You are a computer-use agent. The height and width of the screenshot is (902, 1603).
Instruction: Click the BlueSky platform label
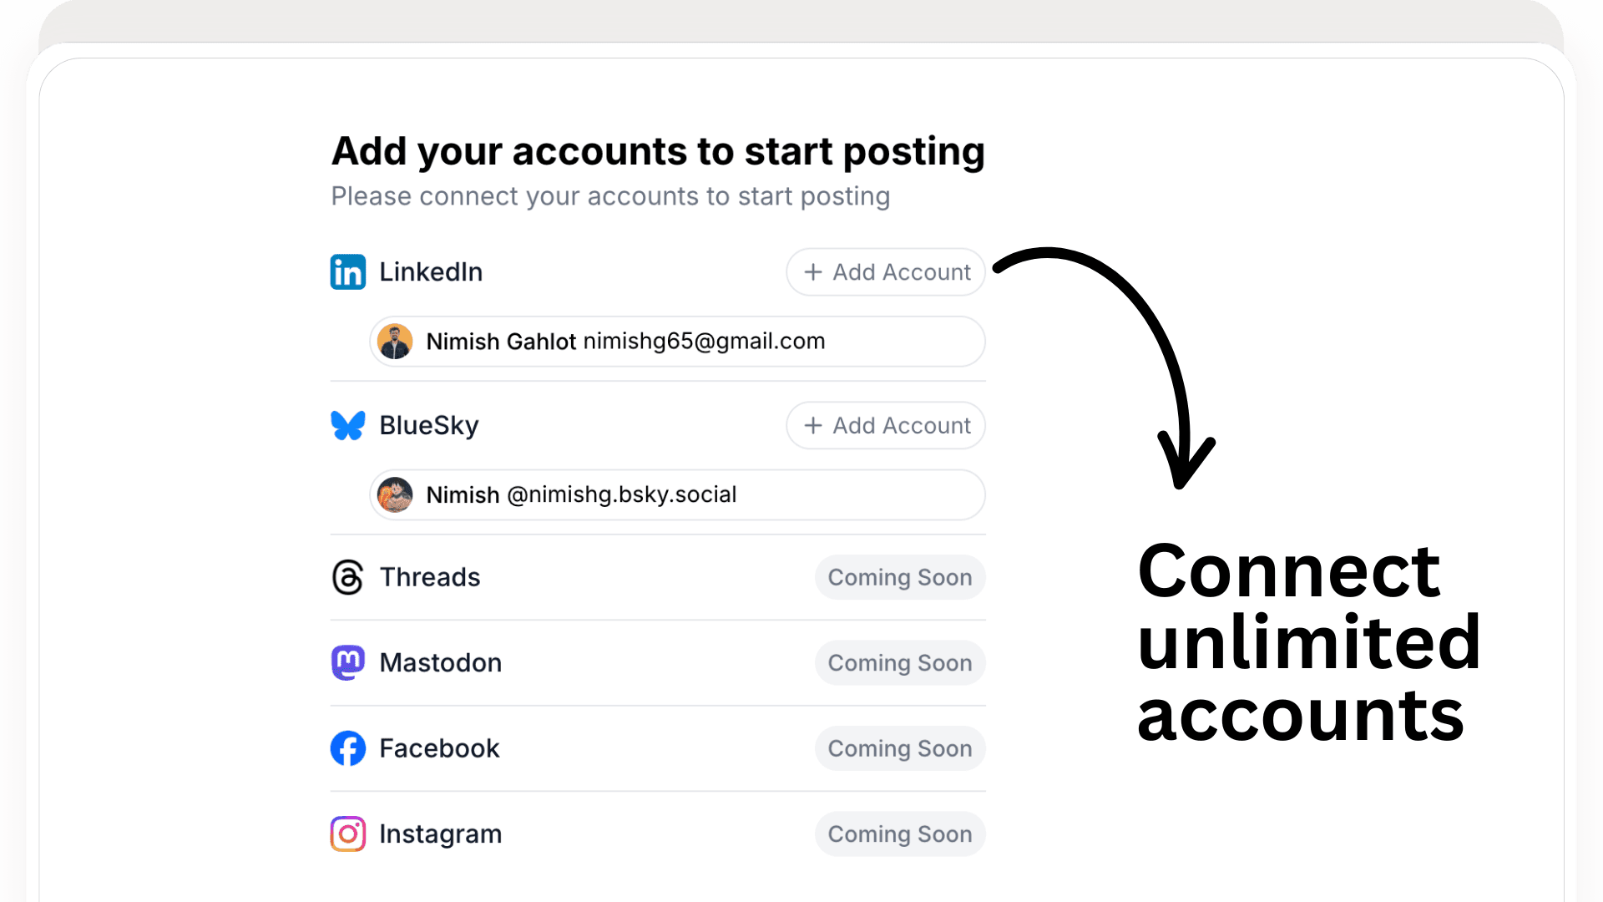click(x=429, y=425)
